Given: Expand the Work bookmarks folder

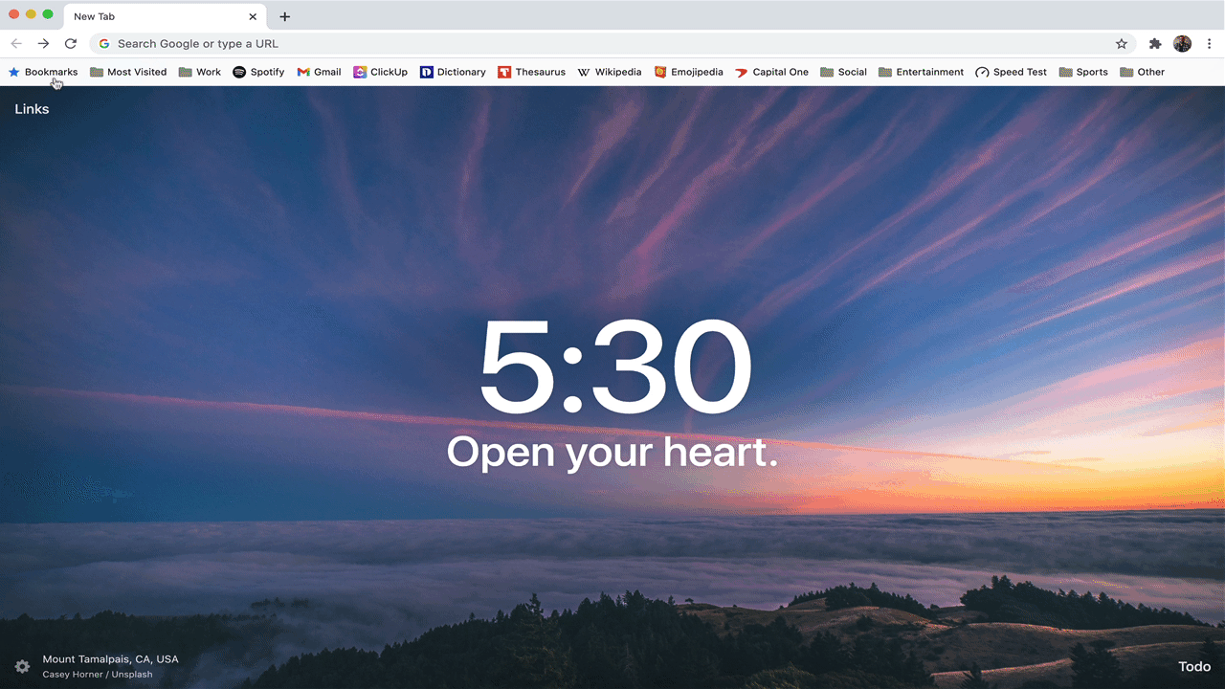Looking at the screenshot, I should point(200,72).
